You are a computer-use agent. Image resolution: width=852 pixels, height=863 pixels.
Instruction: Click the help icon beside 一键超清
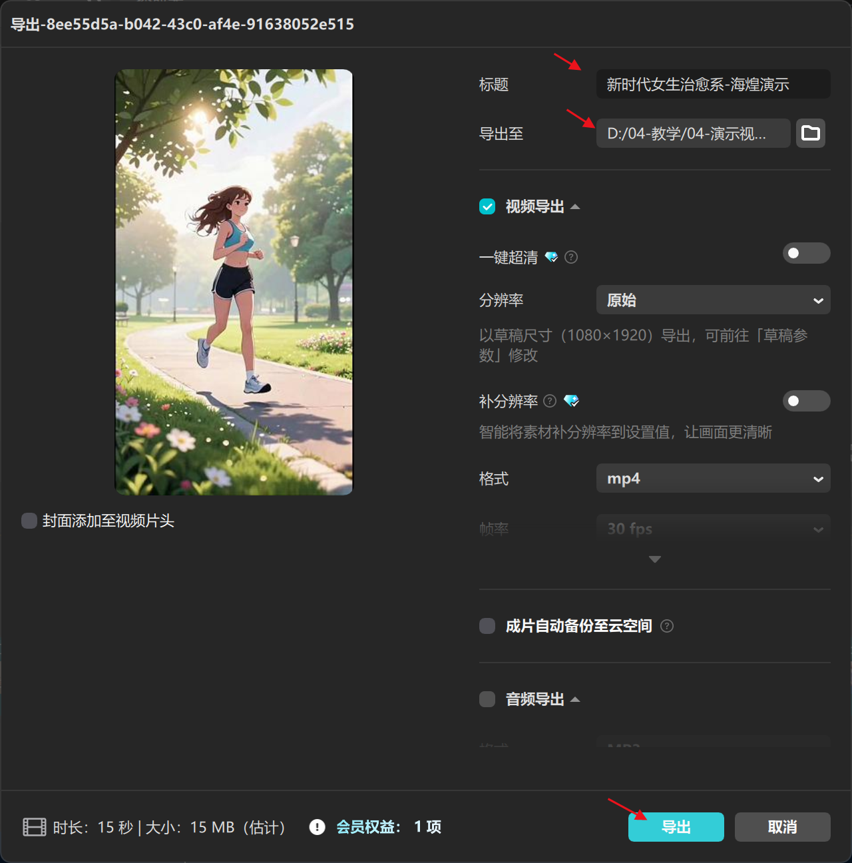(x=570, y=257)
